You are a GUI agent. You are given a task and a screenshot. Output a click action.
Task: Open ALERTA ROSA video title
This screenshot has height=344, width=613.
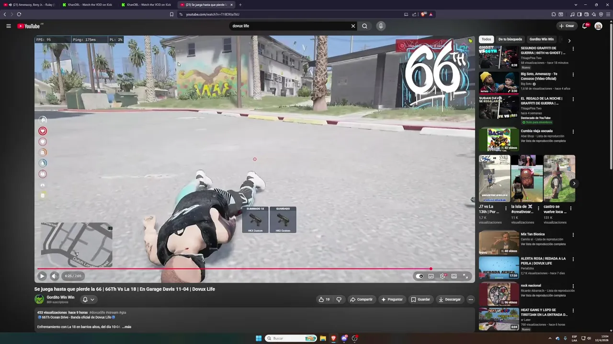[543, 261]
